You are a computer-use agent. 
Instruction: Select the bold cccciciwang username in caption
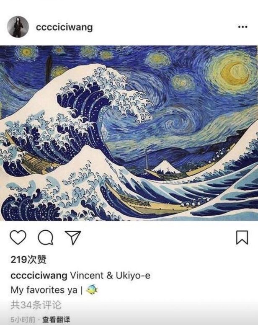39,276
